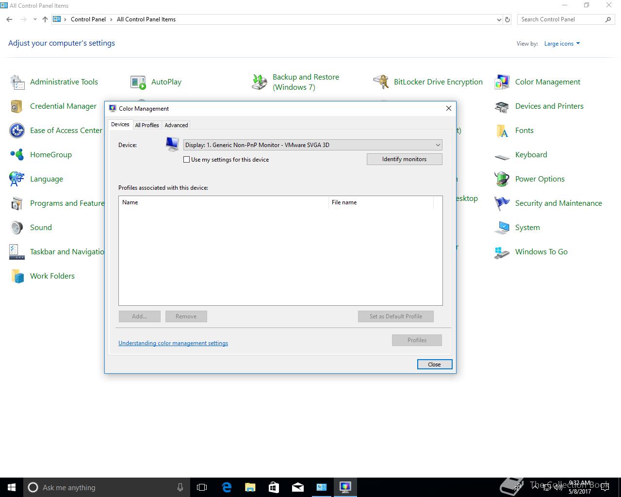Enable 'Use my settings for this device'

click(x=186, y=160)
